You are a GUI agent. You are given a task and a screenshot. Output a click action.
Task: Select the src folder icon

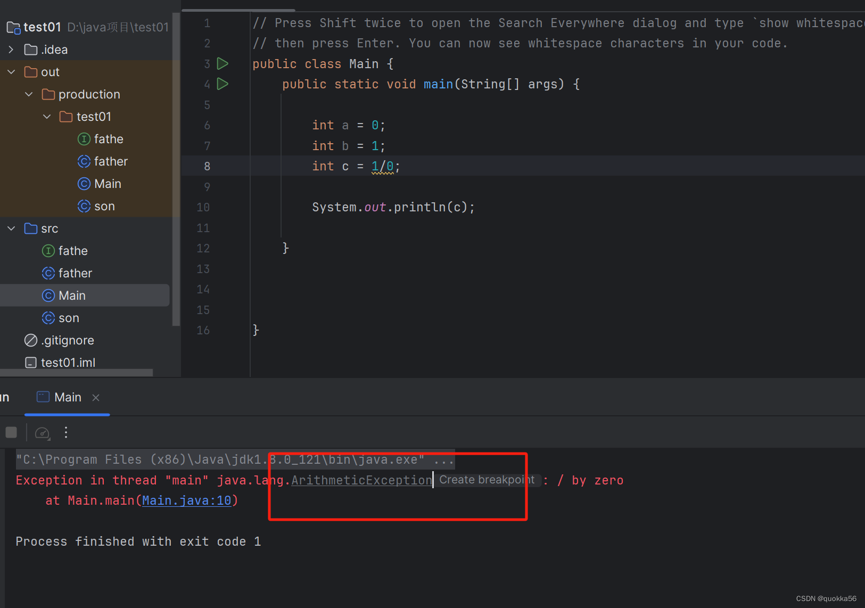(x=31, y=228)
